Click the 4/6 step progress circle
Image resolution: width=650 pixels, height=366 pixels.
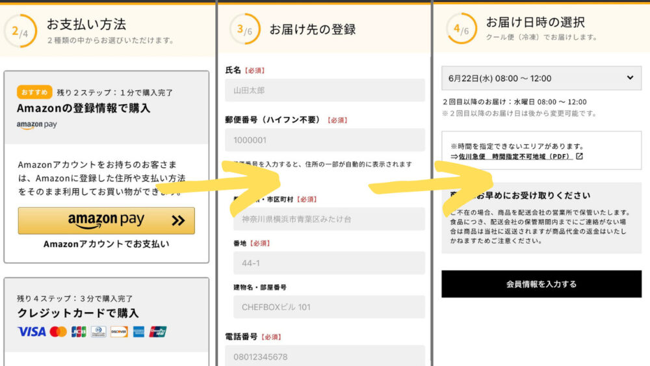pos(461,29)
